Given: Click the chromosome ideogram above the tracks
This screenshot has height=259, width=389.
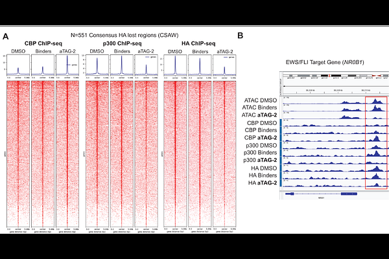Looking at the screenshot, I should tap(333, 75).
